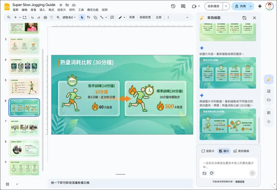277x190 pixels.
Task: Collapse the slide filmstrip panel
Action: tap(17, 184)
